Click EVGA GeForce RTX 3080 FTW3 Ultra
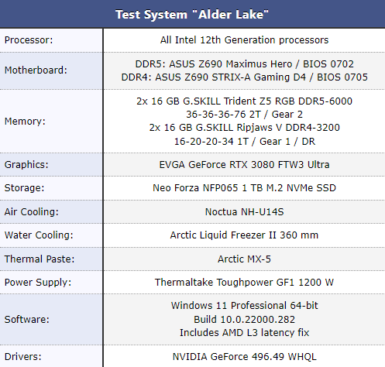This screenshot has height=367, width=385. pos(244,165)
